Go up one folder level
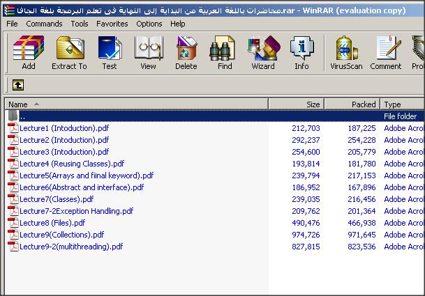Viewport: 425px width, 296px height. 18,85
